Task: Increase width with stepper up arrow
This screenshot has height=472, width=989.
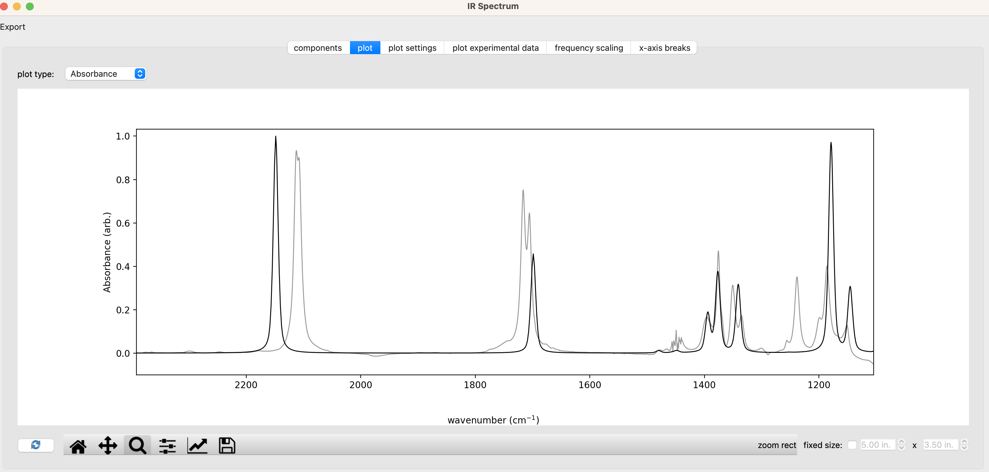Action: point(902,442)
